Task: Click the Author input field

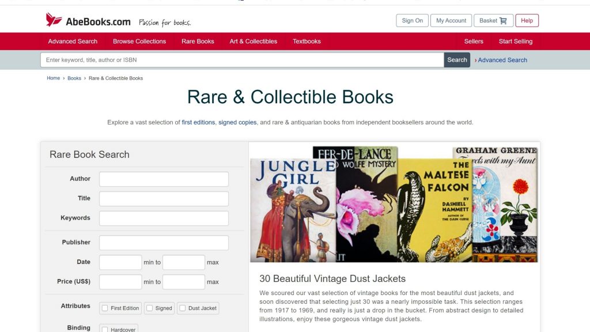Action: click(x=164, y=179)
